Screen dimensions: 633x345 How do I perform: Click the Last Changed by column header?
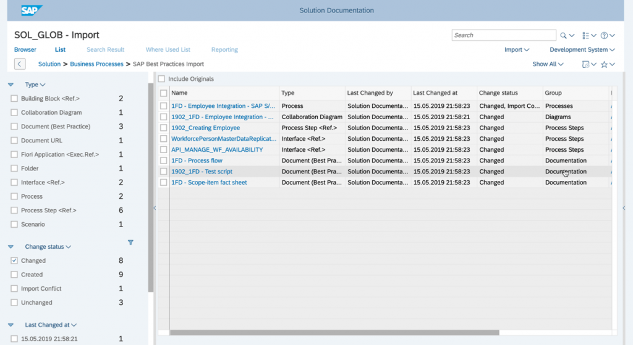(378, 93)
